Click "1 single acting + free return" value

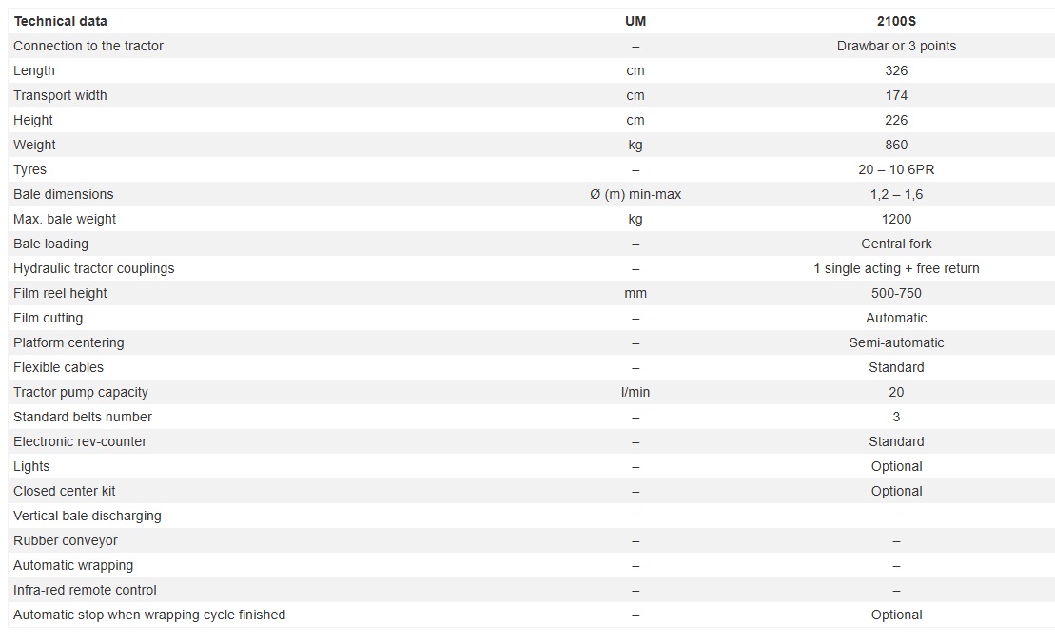coord(896,268)
